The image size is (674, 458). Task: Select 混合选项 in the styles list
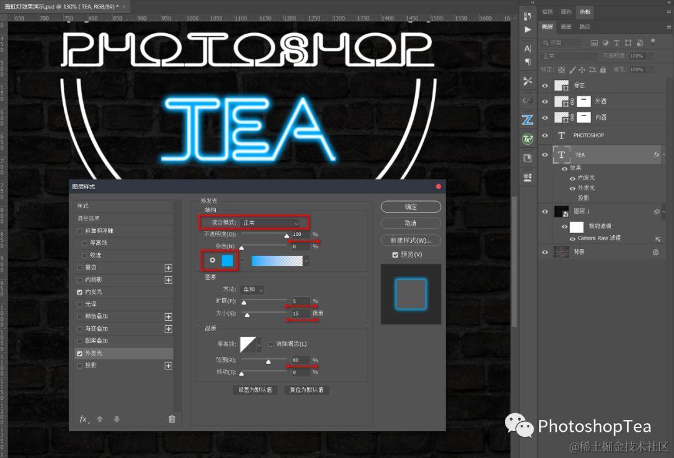tap(125, 218)
